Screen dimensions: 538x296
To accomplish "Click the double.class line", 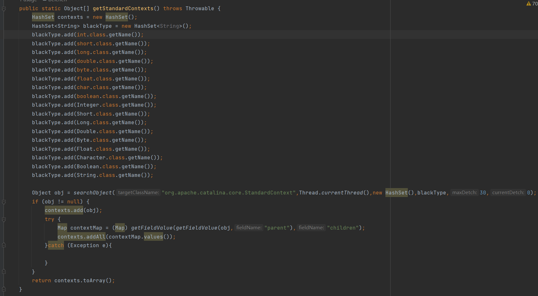I will click(92, 61).
